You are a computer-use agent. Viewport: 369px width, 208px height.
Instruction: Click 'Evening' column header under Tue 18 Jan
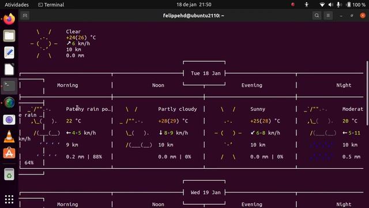point(251,85)
